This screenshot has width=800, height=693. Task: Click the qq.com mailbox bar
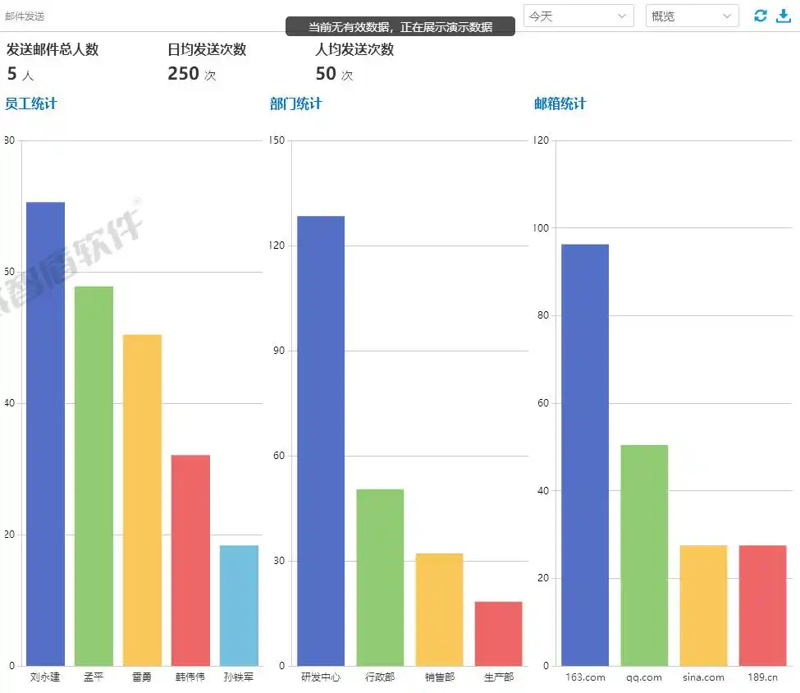coord(644,555)
